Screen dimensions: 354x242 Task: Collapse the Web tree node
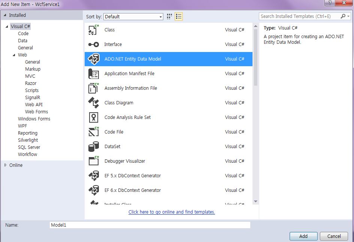pos(14,55)
